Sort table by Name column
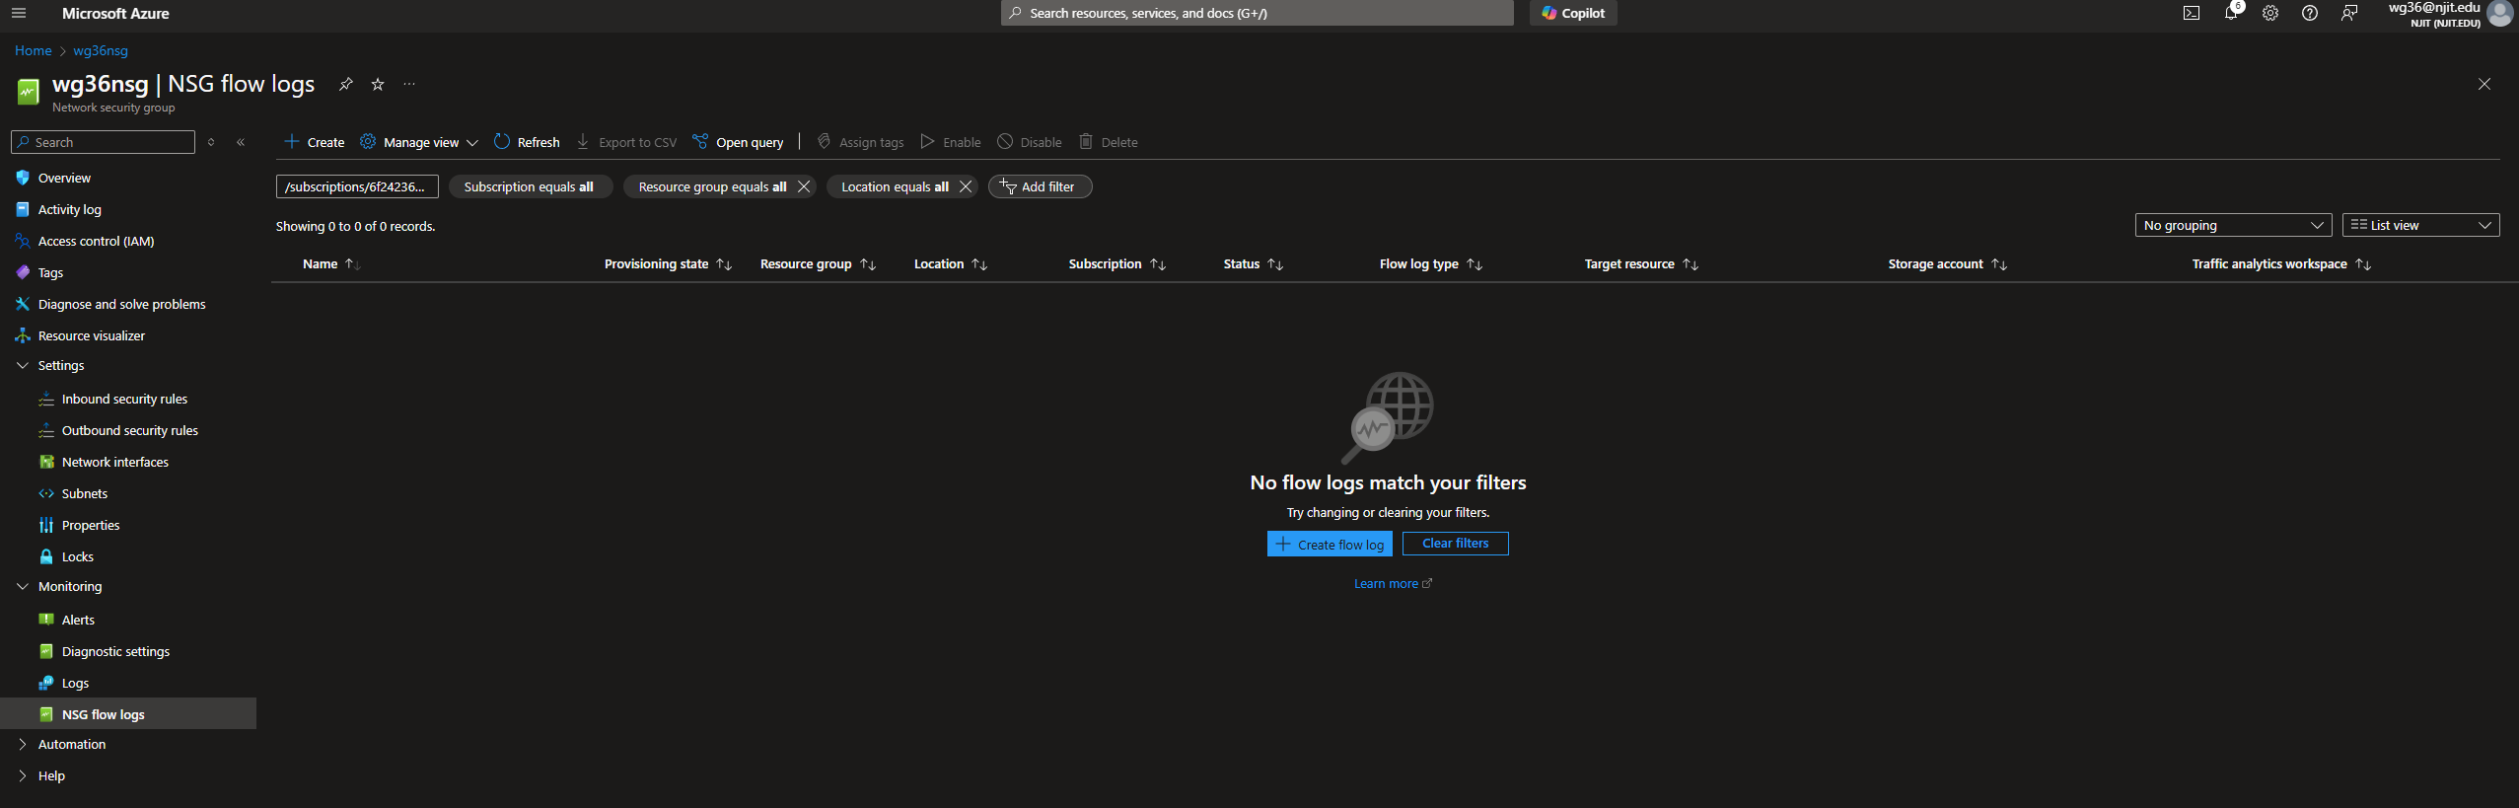2519x808 pixels. coord(321,264)
